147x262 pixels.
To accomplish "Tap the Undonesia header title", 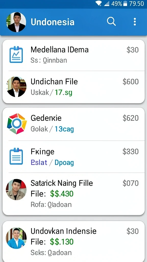I will click(53, 22).
